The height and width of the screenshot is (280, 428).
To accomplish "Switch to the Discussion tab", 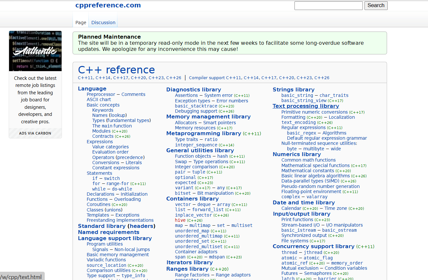I will pyautogui.click(x=103, y=23).
